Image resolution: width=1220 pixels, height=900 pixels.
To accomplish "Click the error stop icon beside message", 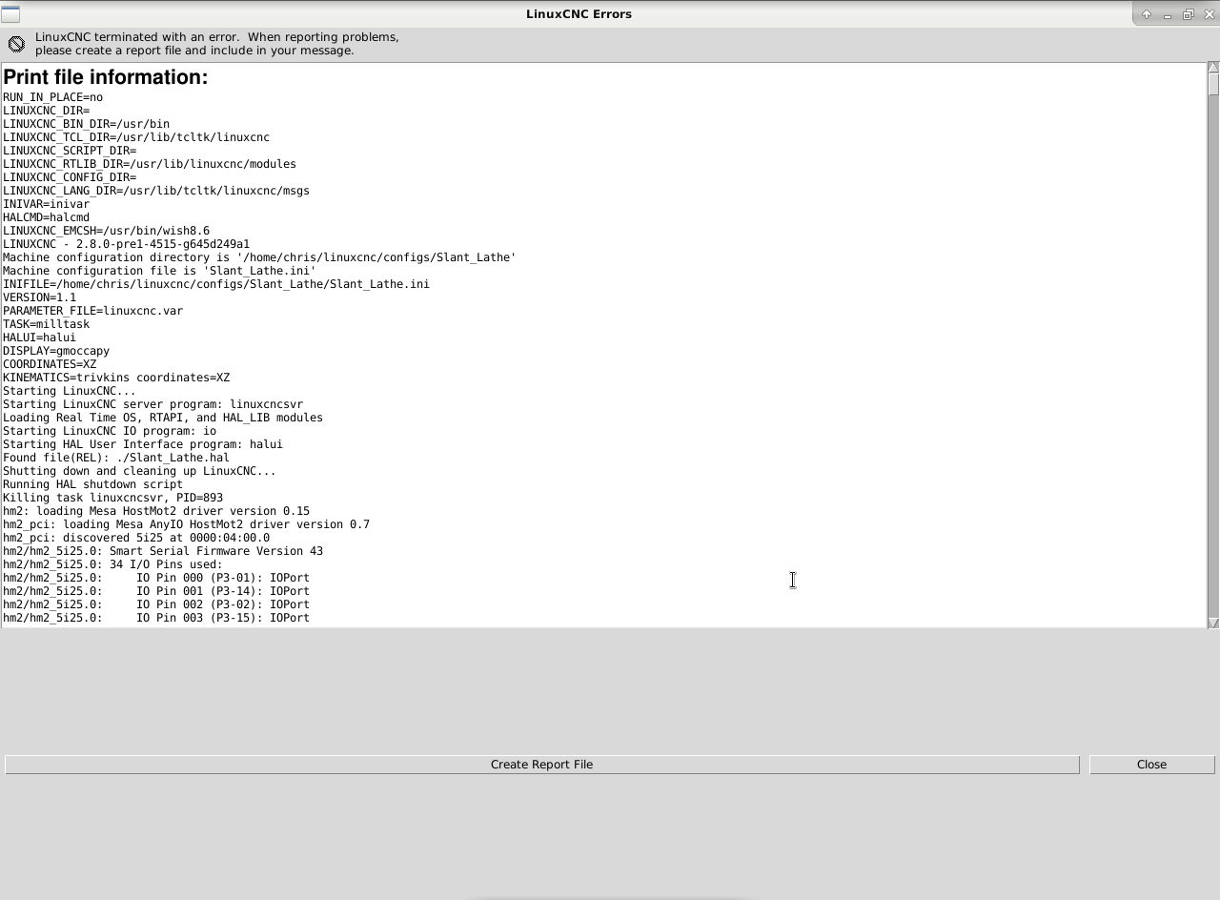I will 16,44.
